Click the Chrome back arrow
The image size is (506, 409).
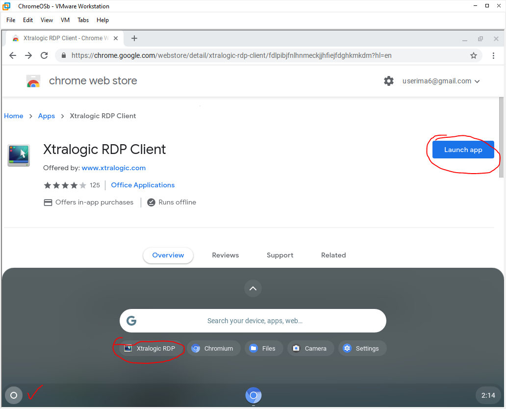coord(13,55)
